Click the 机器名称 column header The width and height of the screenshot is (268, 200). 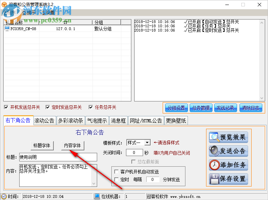(x=21, y=22)
